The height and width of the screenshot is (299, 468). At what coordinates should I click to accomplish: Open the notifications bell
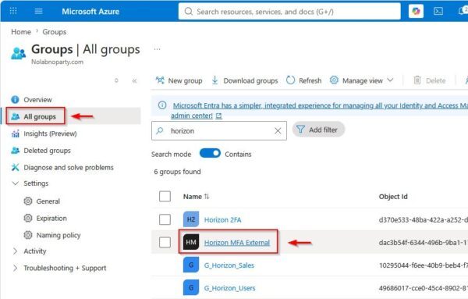(x=463, y=11)
